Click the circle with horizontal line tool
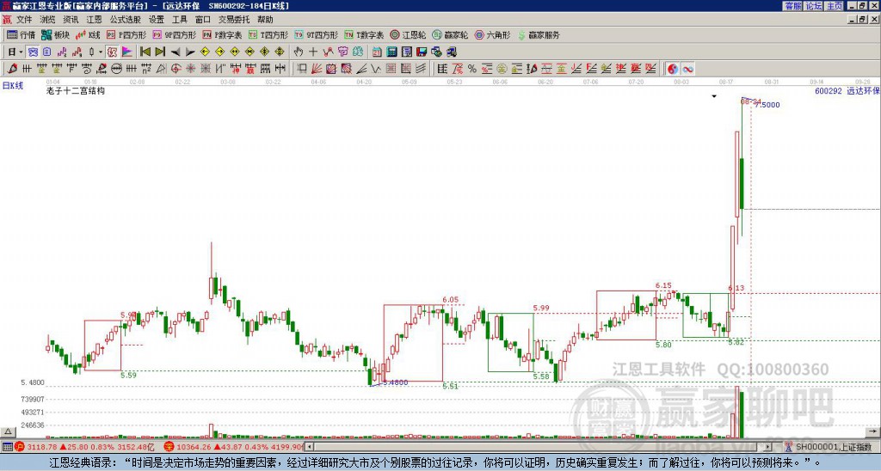Viewport: 881px width, 471px height. [116, 69]
